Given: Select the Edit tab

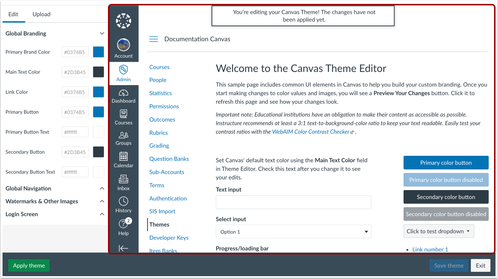Looking at the screenshot, I should 14,14.
